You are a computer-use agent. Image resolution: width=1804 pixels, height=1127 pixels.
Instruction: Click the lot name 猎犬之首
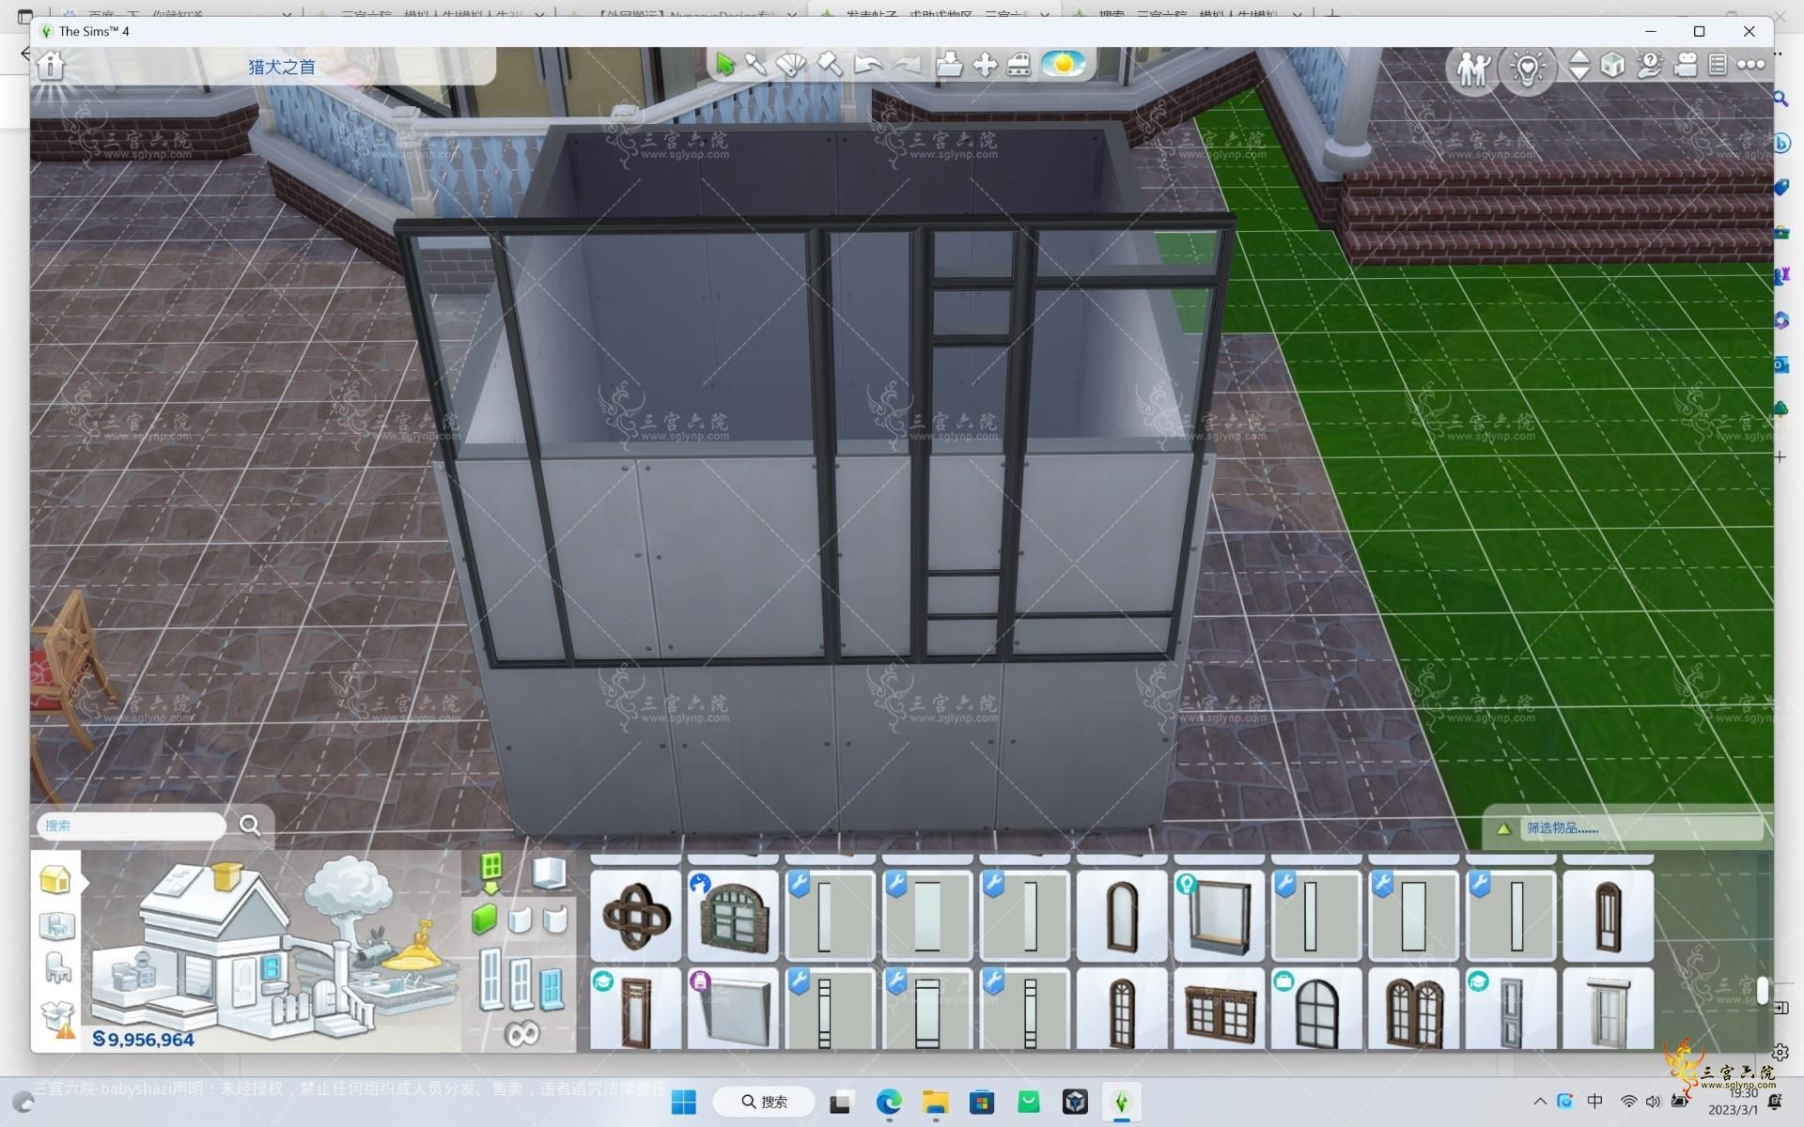(281, 67)
